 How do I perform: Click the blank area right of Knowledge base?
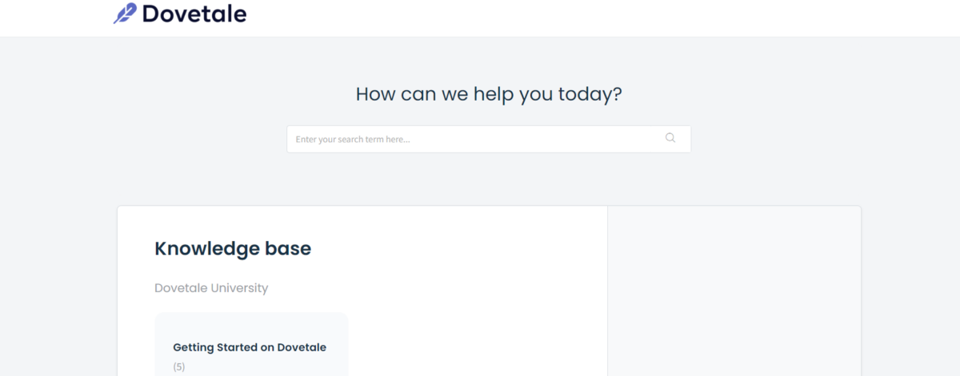click(456, 248)
